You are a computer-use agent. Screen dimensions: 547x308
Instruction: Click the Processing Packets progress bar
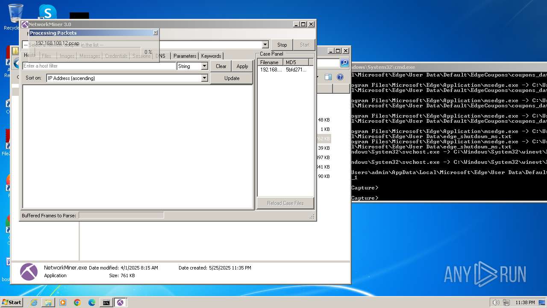[88, 52]
